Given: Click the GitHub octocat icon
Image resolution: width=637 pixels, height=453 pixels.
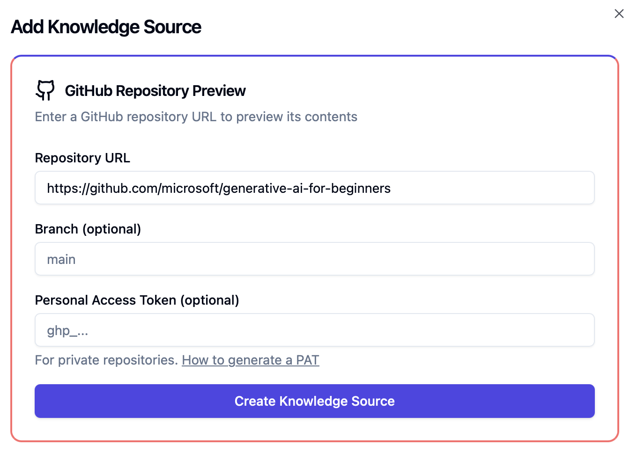Looking at the screenshot, I should pos(45,90).
